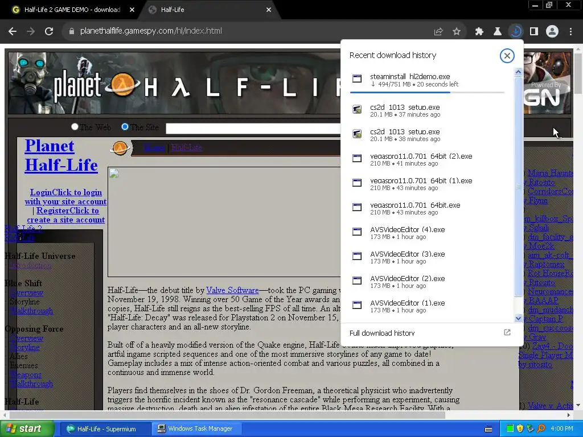
Task: Open the Planet Half-Life heading link
Action: point(61,155)
